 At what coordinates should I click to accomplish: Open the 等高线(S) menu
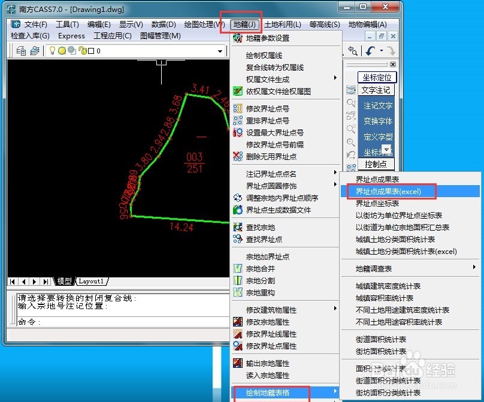325,25
